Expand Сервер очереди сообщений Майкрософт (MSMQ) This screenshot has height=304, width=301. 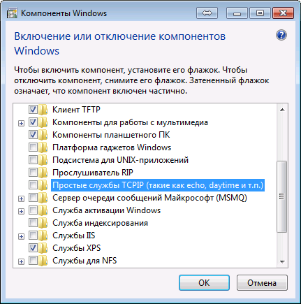(x=21, y=198)
